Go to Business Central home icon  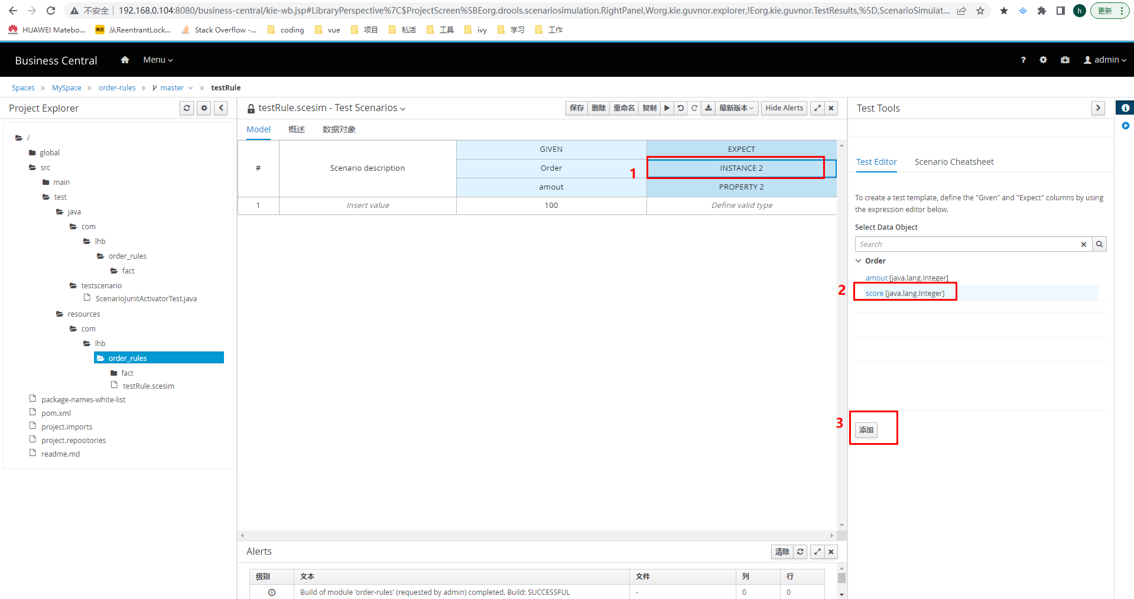125,60
